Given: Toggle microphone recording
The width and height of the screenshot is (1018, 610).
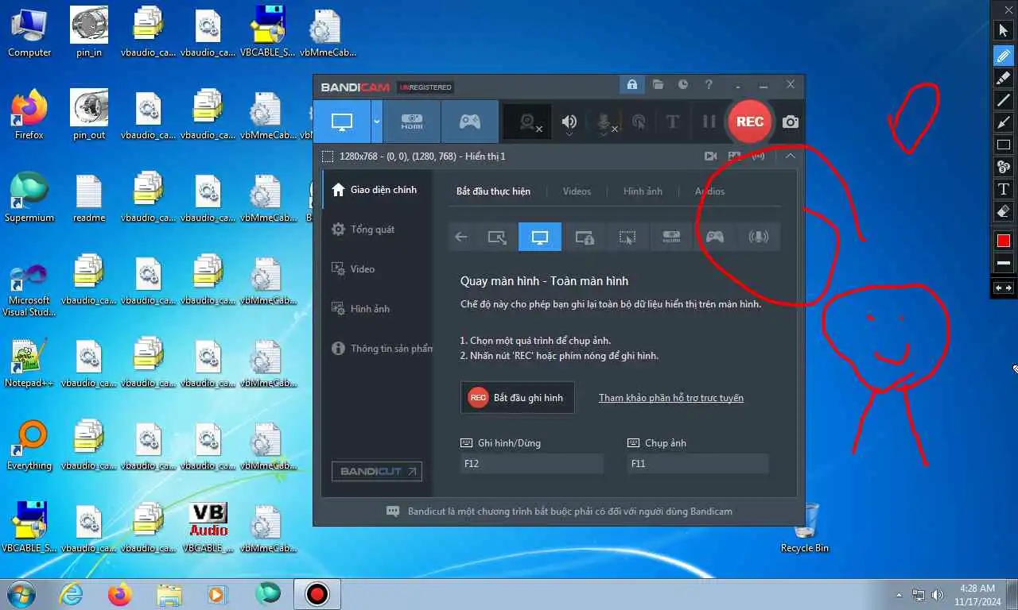Looking at the screenshot, I should (x=604, y=122).
